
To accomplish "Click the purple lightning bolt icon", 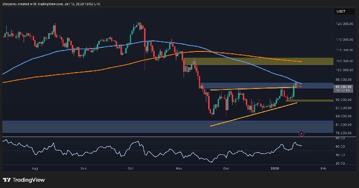I will pyautogui.click(x=302, y=133).
